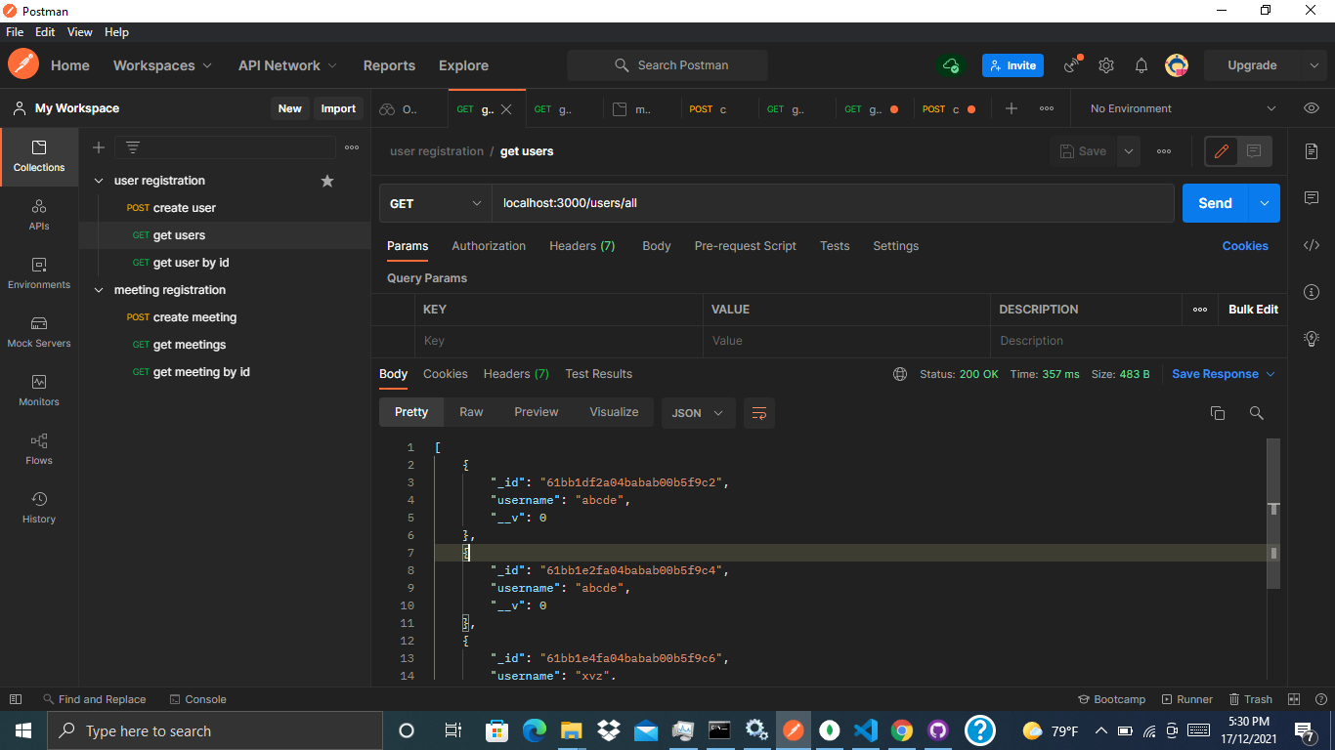Image resolution: width=1335 pixels, height=750 pixels.
Task: Open Mock Servers in sidebar
Action: (x=39, y=332)
